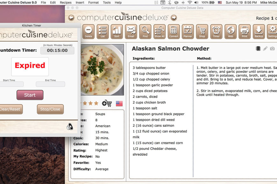Click the Difficulty value 'Average'
The image size is (277, 184).
coord(102,169)
